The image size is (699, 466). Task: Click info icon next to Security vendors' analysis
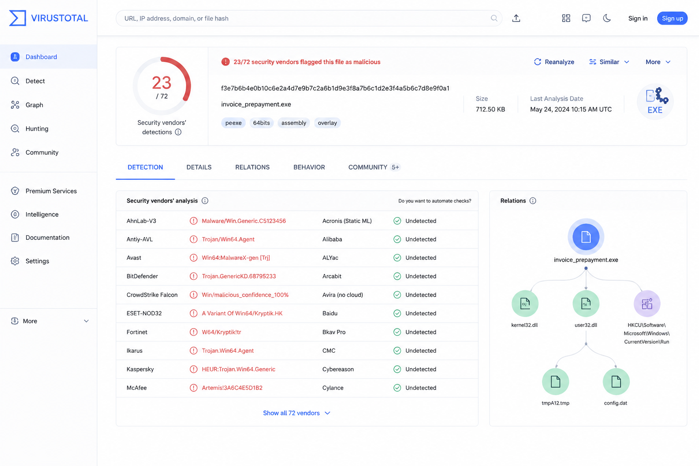(x=205, y=201)
